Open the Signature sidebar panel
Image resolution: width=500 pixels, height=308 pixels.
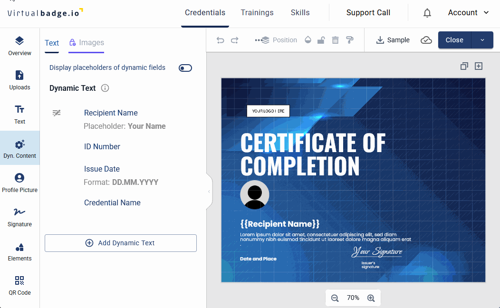click(x=19, y=217)
